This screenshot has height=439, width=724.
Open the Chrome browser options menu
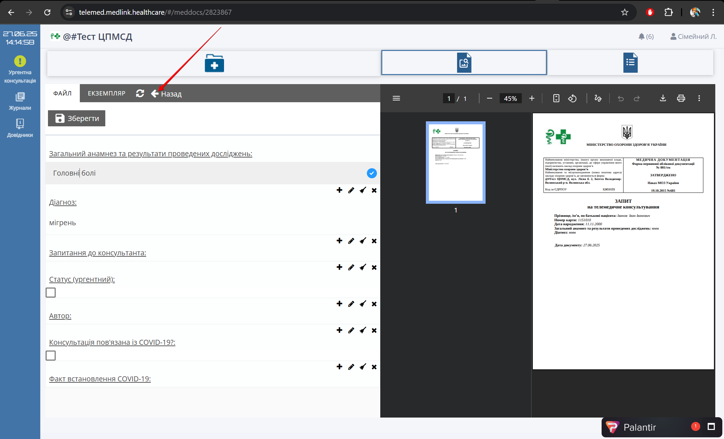713,12
